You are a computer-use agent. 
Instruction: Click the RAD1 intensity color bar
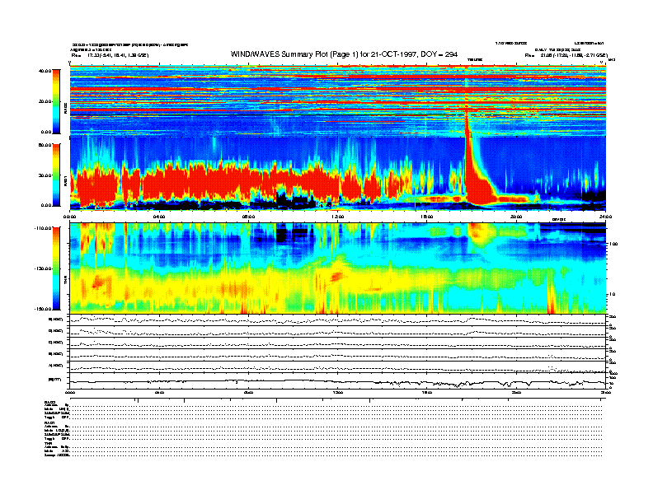click(56, 175)
